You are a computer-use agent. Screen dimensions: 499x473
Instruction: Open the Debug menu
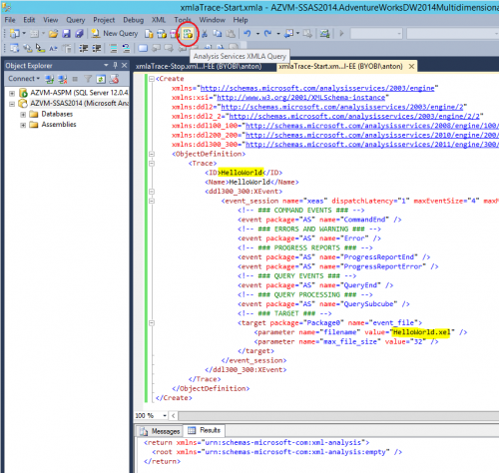(x=133, y=20)
